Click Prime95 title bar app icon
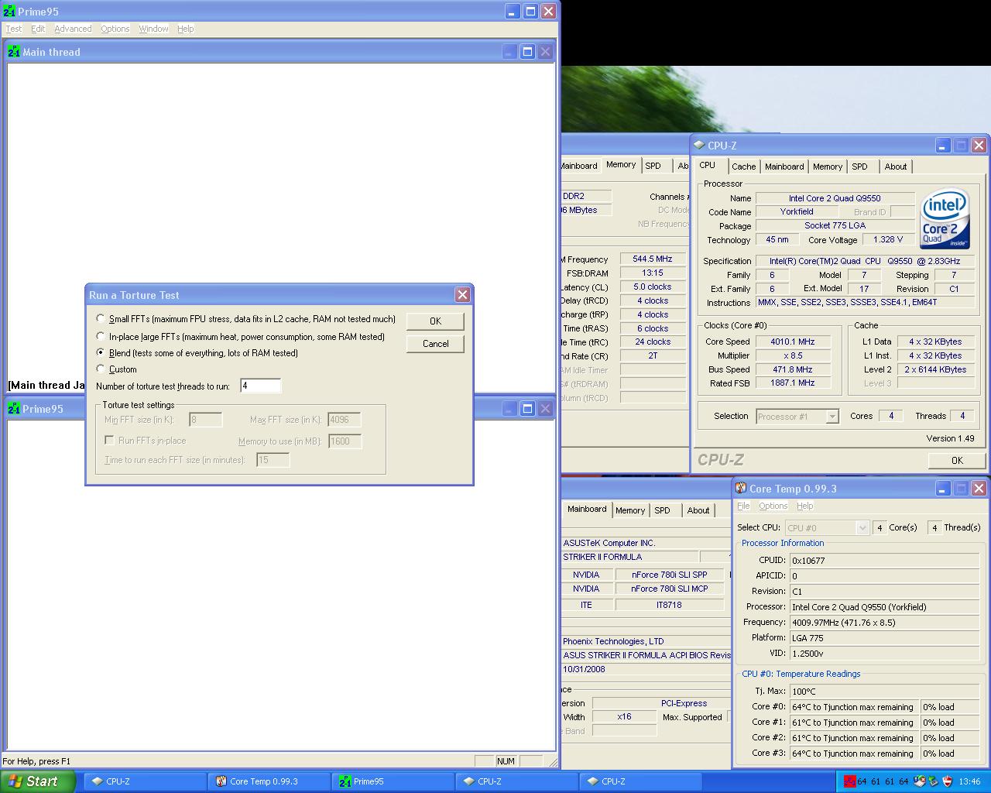991x793 pixels. [x=9, y=12]
